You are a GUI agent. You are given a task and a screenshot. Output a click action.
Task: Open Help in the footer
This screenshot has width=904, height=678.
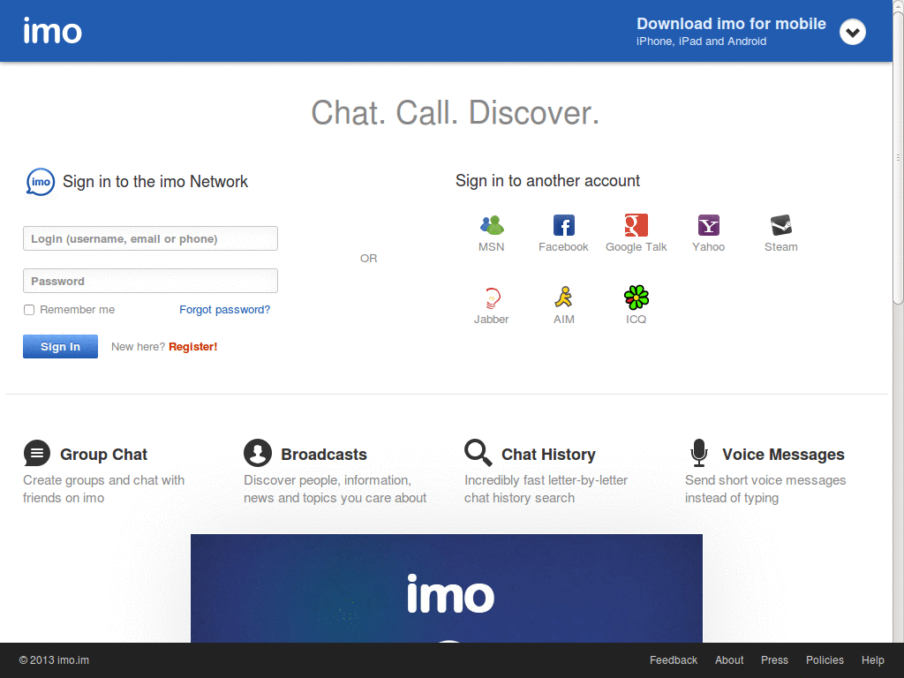point(873,660)
